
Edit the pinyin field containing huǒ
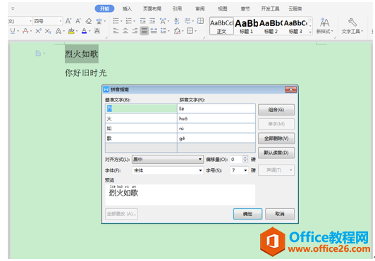click(216, 119)
